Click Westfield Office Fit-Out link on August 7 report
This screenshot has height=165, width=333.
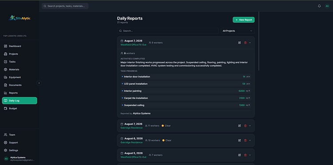click(x=133, y=45)
